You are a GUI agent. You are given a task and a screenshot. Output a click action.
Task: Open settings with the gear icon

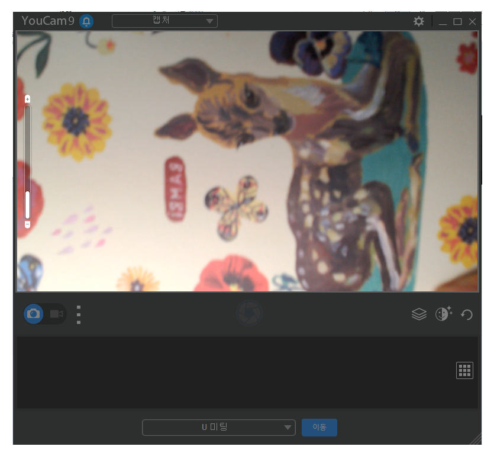[x=419, y=21]
